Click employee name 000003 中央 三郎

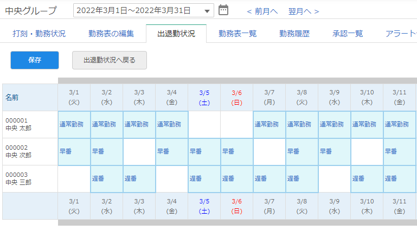[18, 178]
